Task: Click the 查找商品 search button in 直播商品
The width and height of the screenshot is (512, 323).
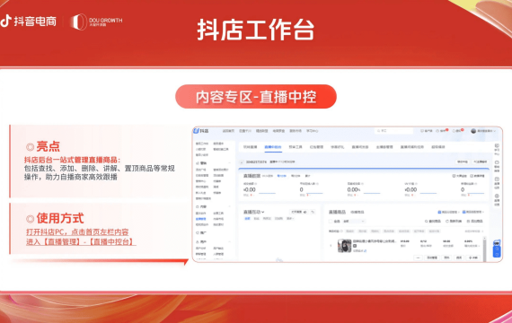Action: 433,222
